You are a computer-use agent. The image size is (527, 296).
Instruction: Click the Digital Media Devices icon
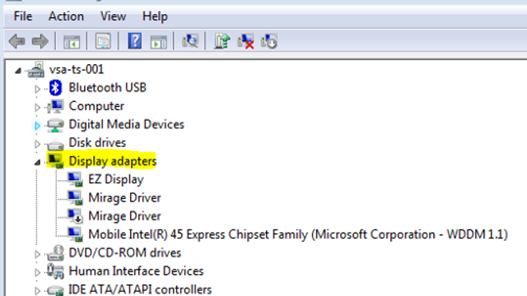[x=55, y=125]
